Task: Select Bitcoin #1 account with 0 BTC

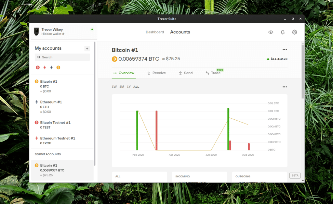Action: pyautogui.click(x=62, y=86)
